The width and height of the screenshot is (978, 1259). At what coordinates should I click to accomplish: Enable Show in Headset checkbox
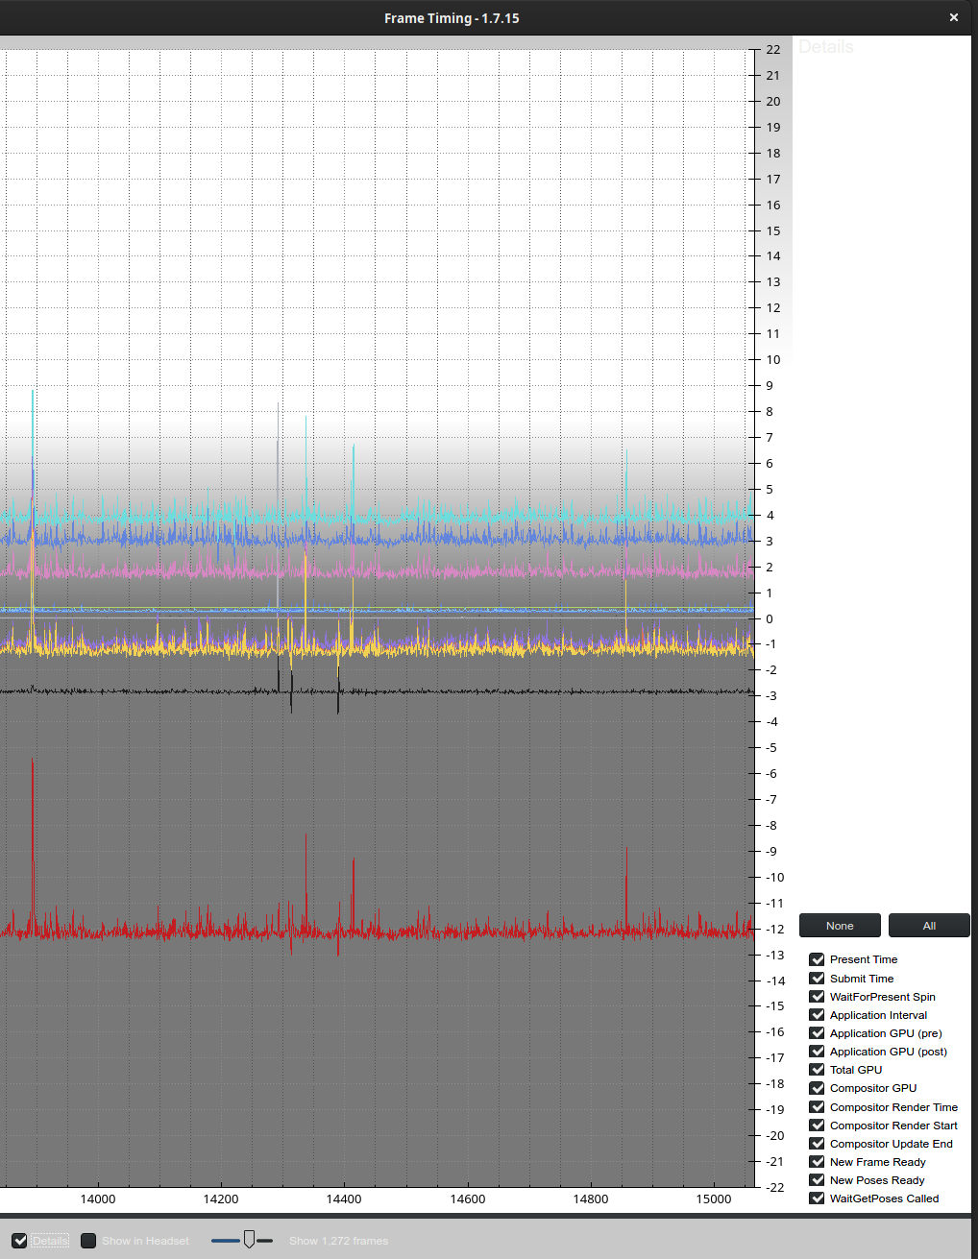(x=88, y=1241)
